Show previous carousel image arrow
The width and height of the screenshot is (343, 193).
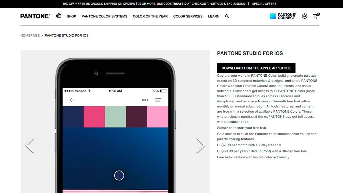tap(30, 145)
